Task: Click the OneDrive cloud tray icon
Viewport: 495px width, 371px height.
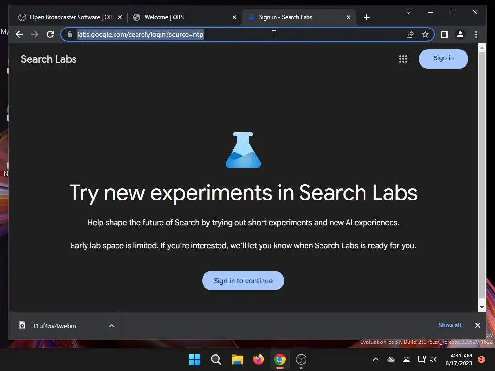Action: pyautogui.click(x=391, y=359)
